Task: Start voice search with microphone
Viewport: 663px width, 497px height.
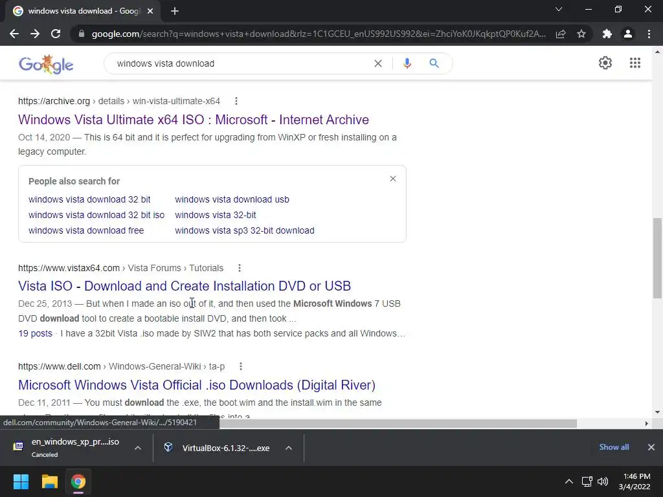Action: point(407,63)
